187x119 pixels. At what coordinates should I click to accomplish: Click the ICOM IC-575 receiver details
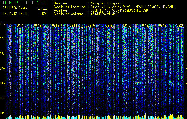pyautogui.click(x=119, y=10)
